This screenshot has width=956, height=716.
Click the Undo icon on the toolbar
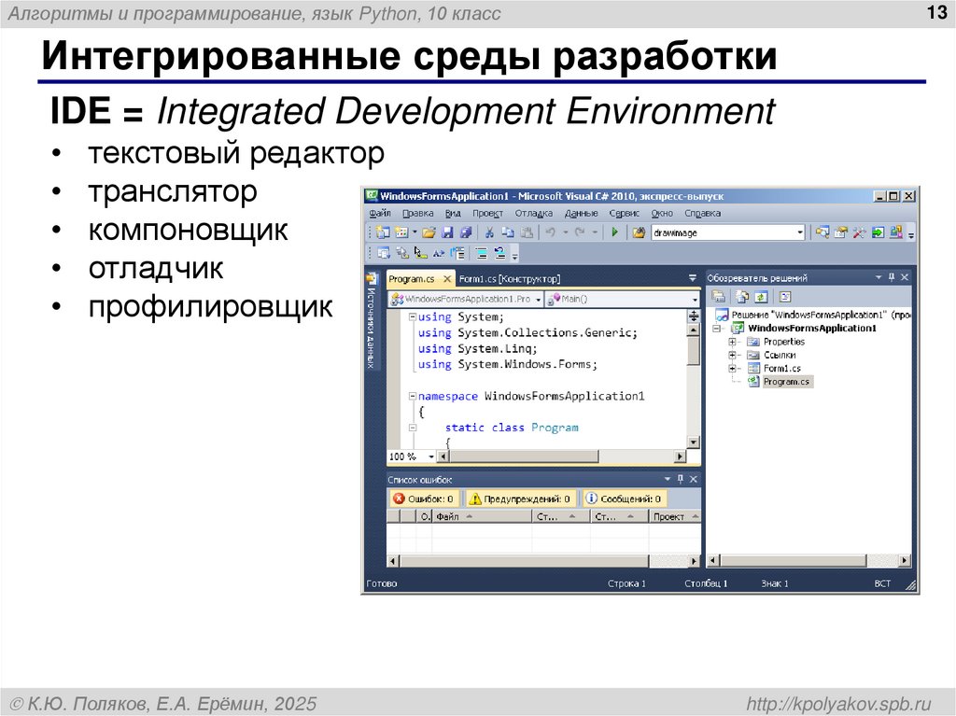[x=550, y=233]
